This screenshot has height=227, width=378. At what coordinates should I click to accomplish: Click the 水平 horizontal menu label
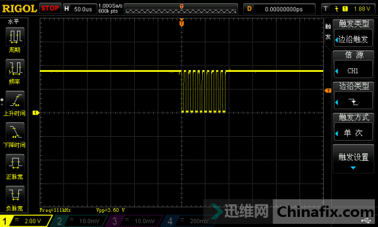pos(13,21)
